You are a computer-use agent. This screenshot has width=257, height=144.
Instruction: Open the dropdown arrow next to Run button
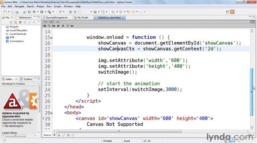45,12
